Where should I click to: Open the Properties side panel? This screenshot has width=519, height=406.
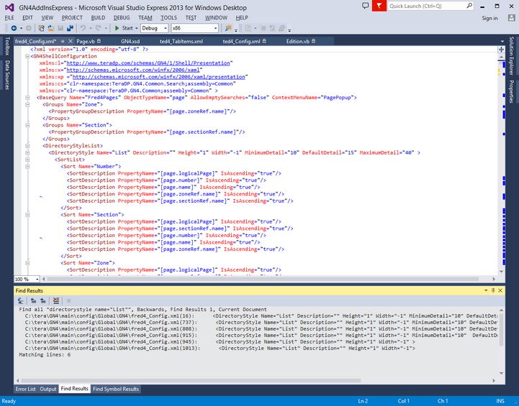pos(511,91)
